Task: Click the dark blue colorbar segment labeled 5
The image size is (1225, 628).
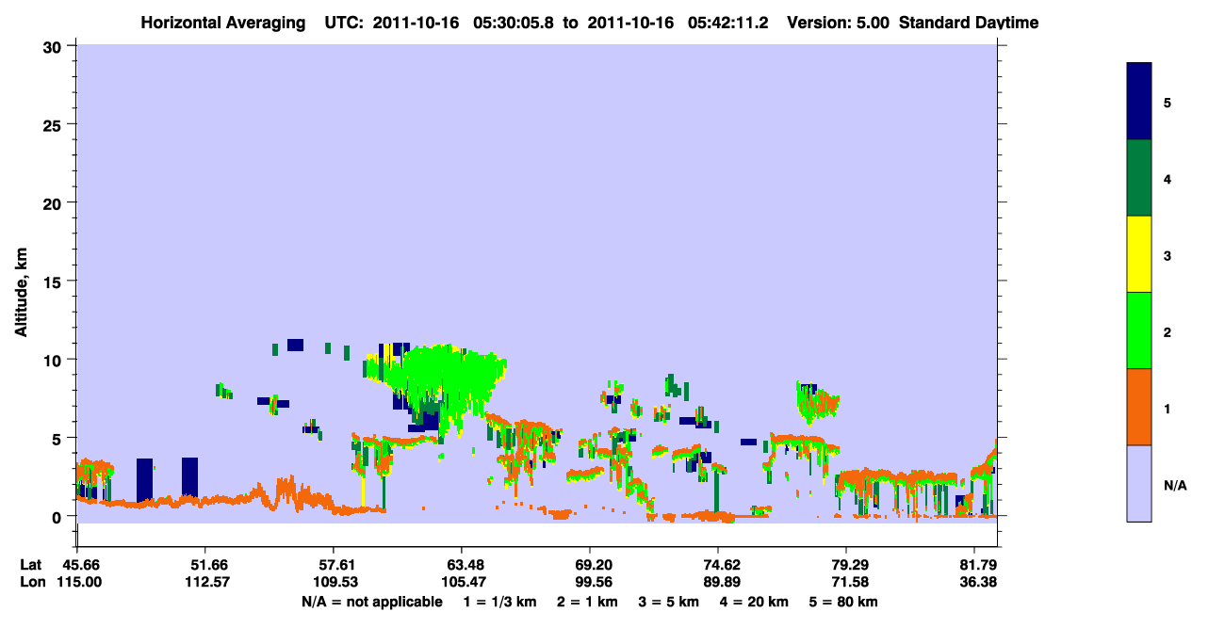Action: pos(1139,102)
